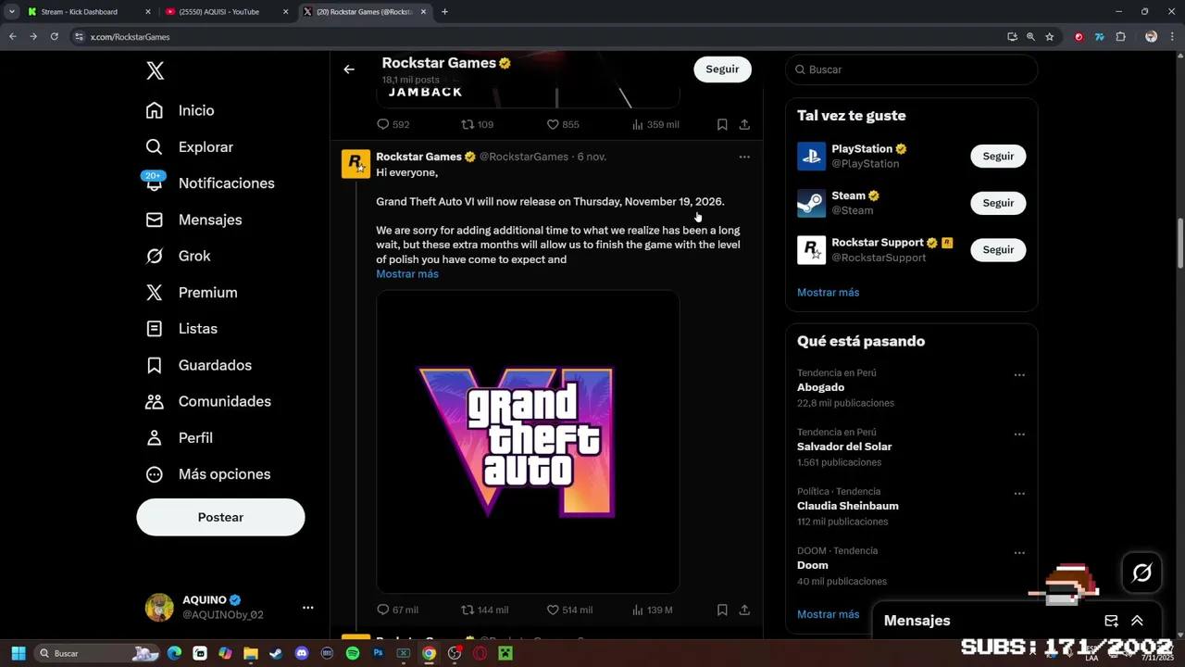Follow Steam with Seguir button
This screenshot has width=1185, height=667.
pyautogui.click(x=998, y=203)
